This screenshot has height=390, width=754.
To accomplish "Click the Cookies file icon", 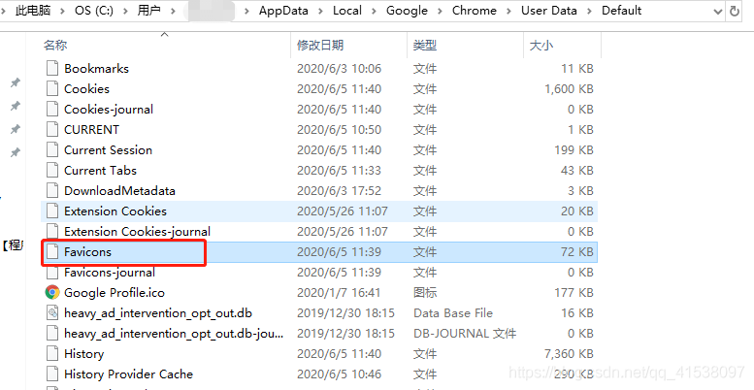I will (52, 88).
